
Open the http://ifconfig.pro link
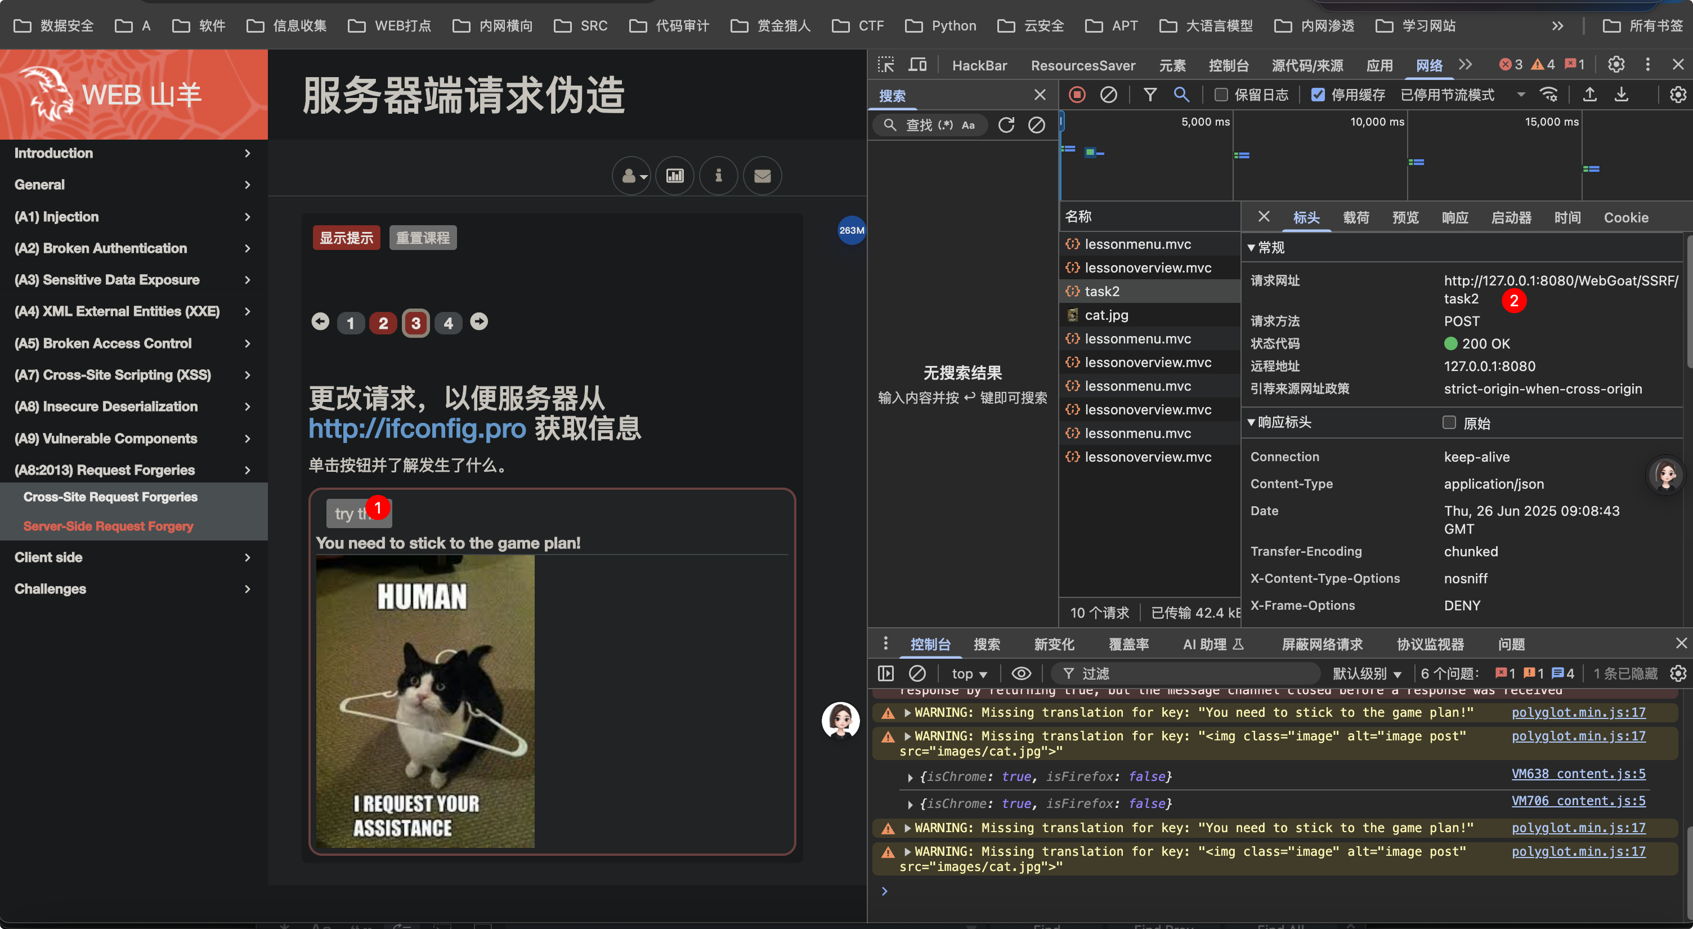pyautogui.click(x=417, y=428)
